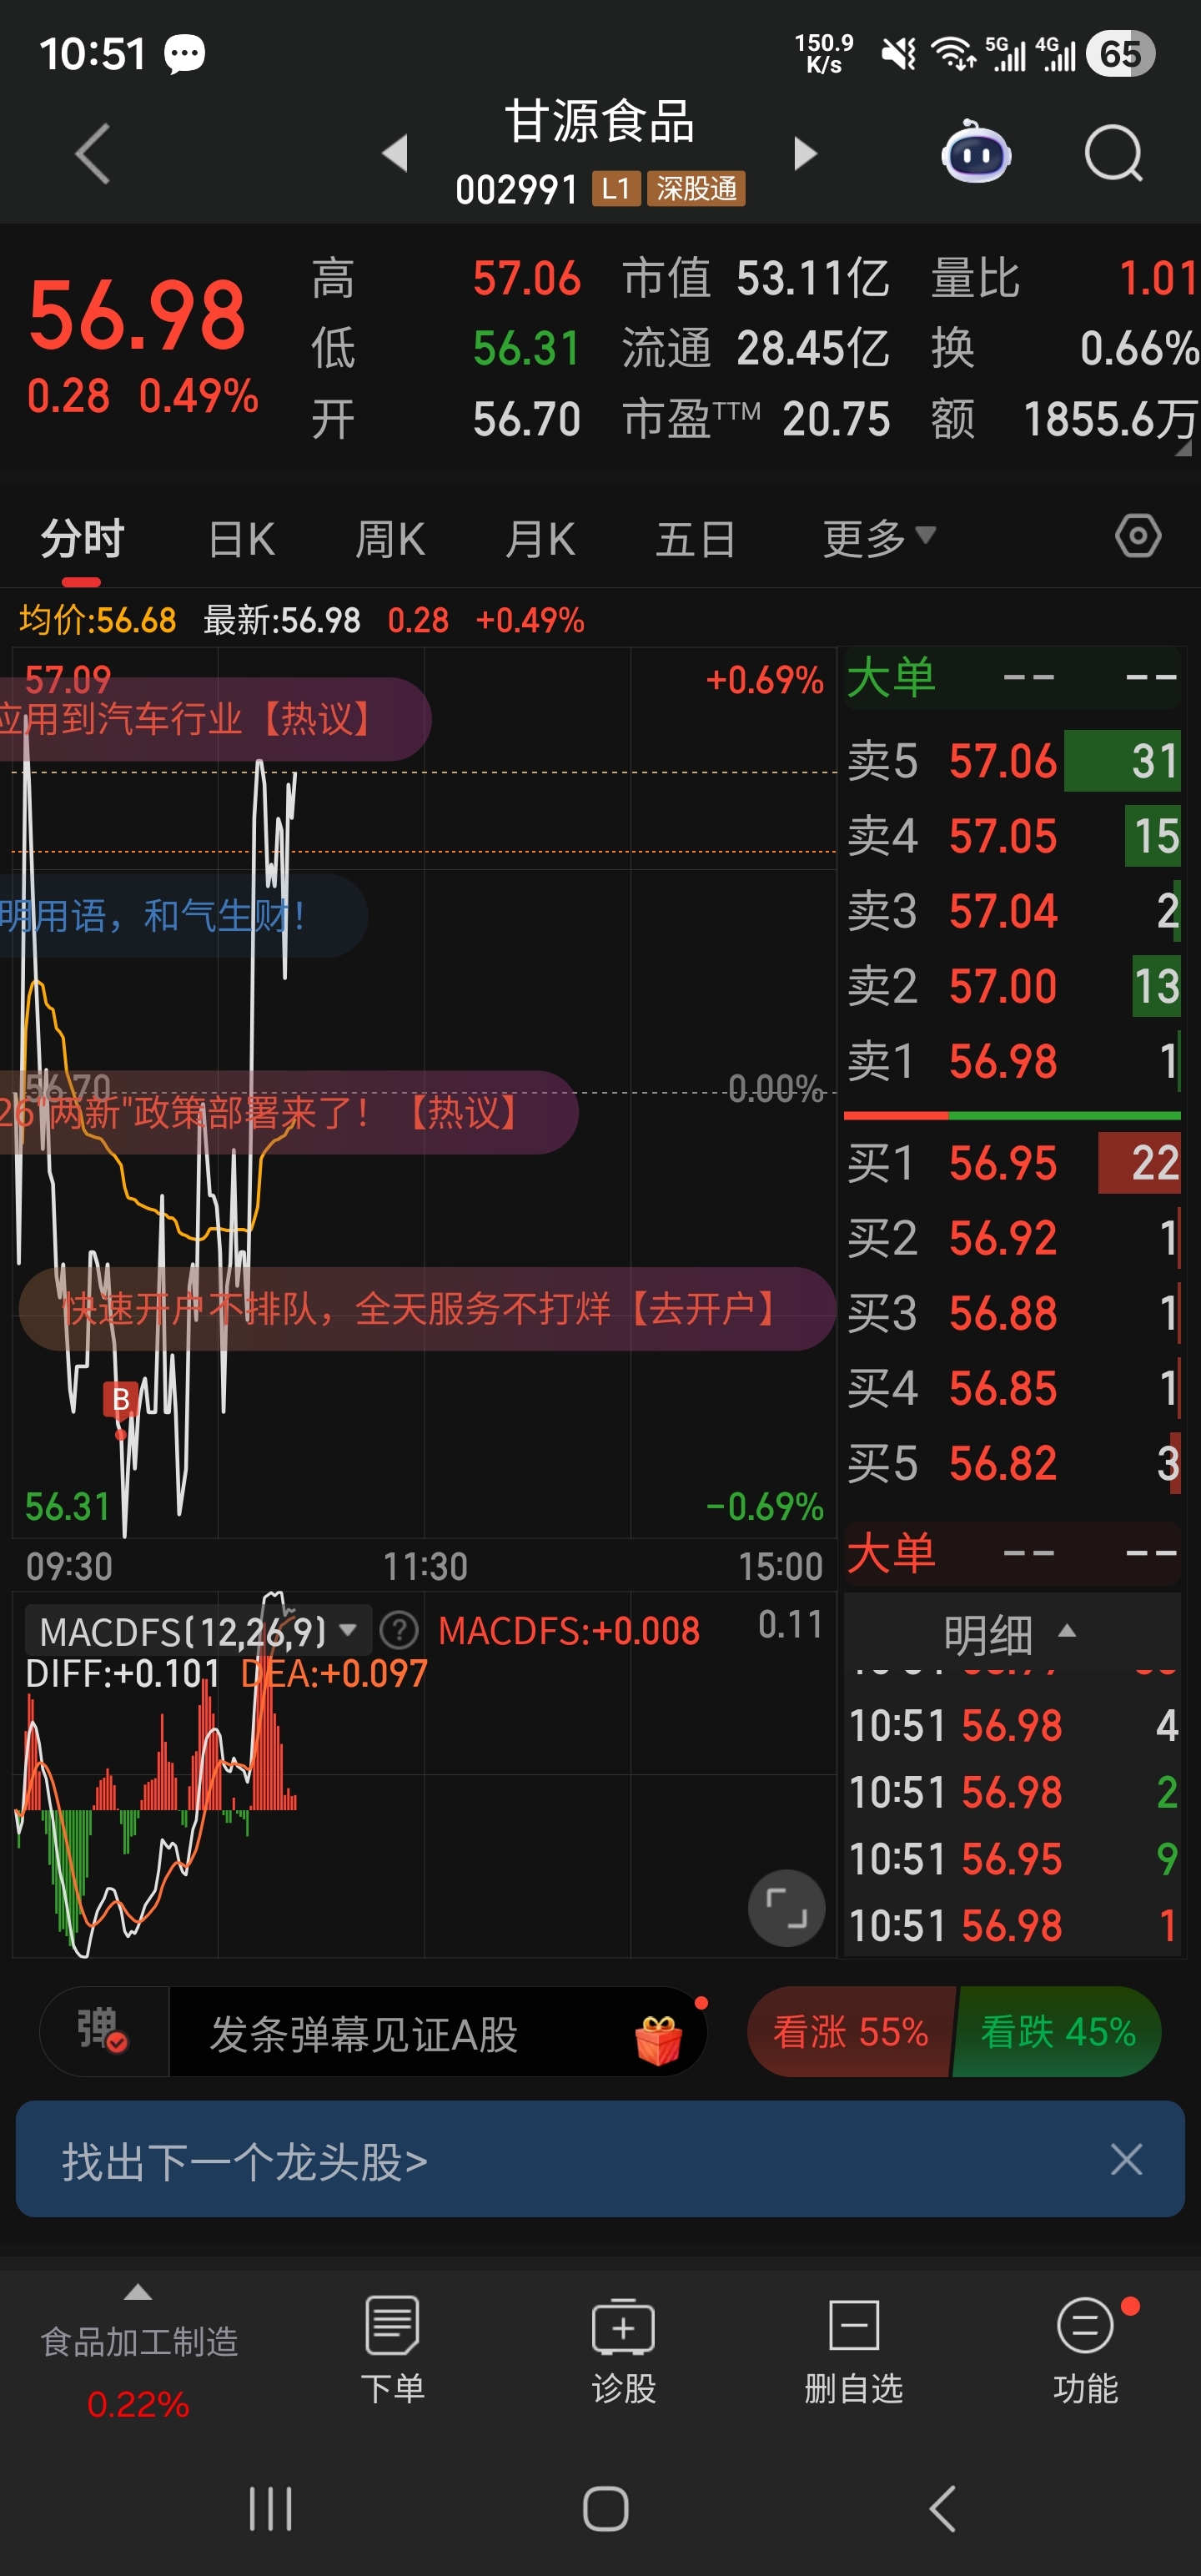Toggle the danmaku 弹 switch

click(x=103, y=2031)
